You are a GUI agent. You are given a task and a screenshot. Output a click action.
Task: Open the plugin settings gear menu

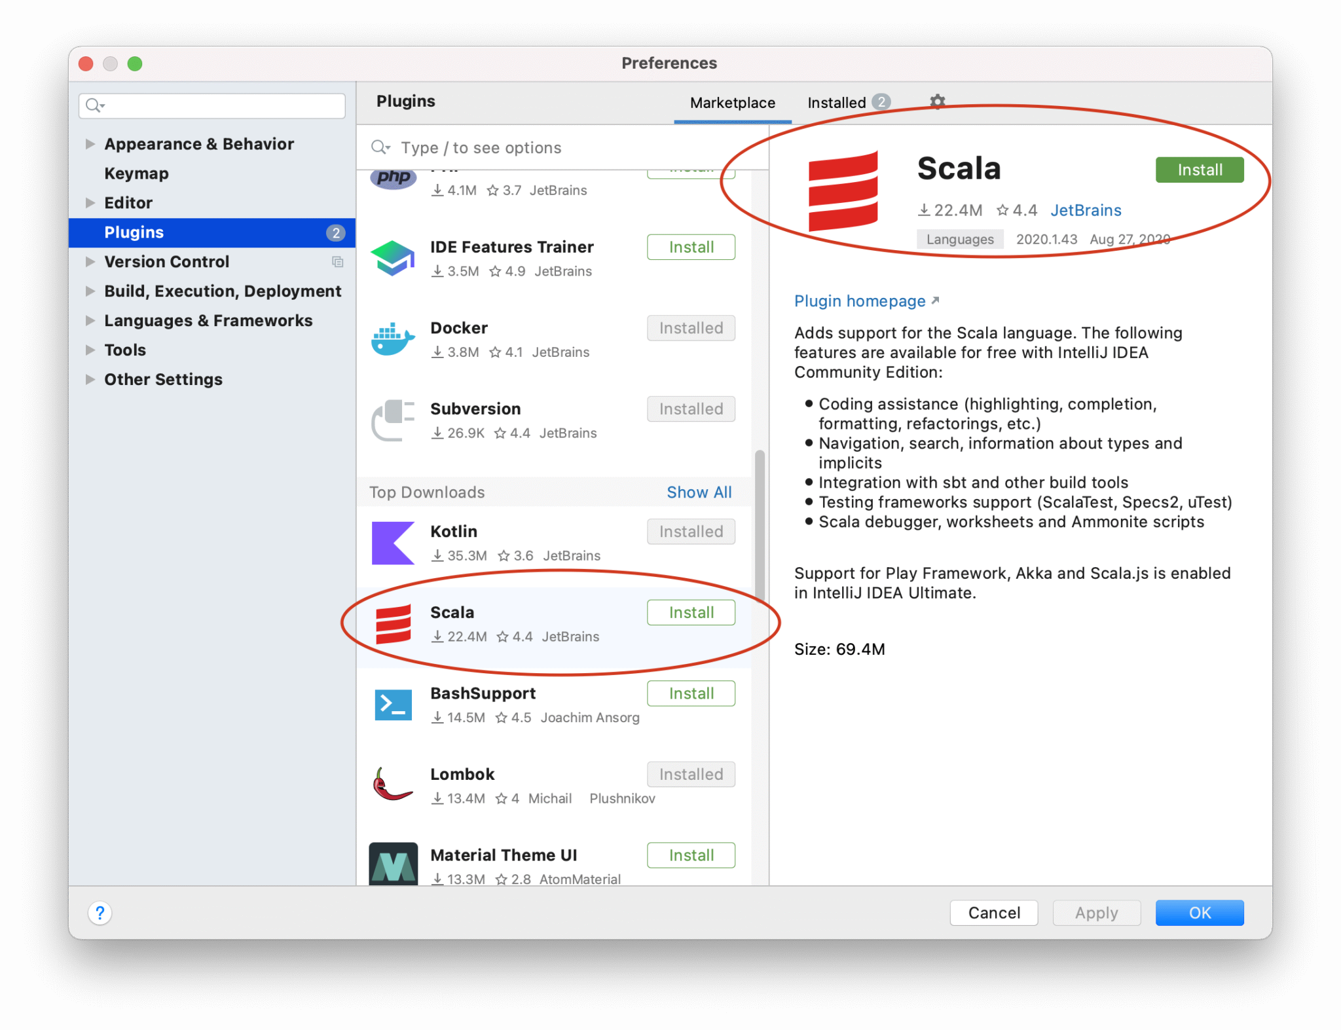tap(936, 102)
